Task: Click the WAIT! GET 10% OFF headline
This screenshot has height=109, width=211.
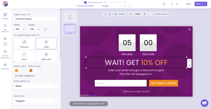Action: (136, 63)
